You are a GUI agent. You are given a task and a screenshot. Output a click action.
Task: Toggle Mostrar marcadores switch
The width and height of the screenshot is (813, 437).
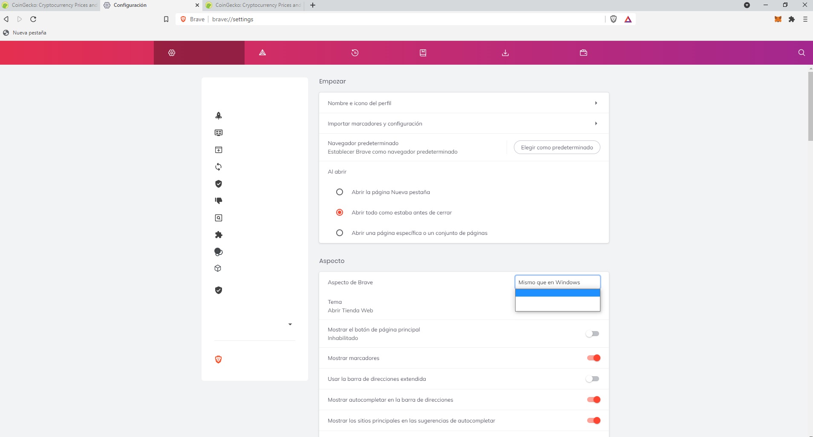tap(594, 358)
